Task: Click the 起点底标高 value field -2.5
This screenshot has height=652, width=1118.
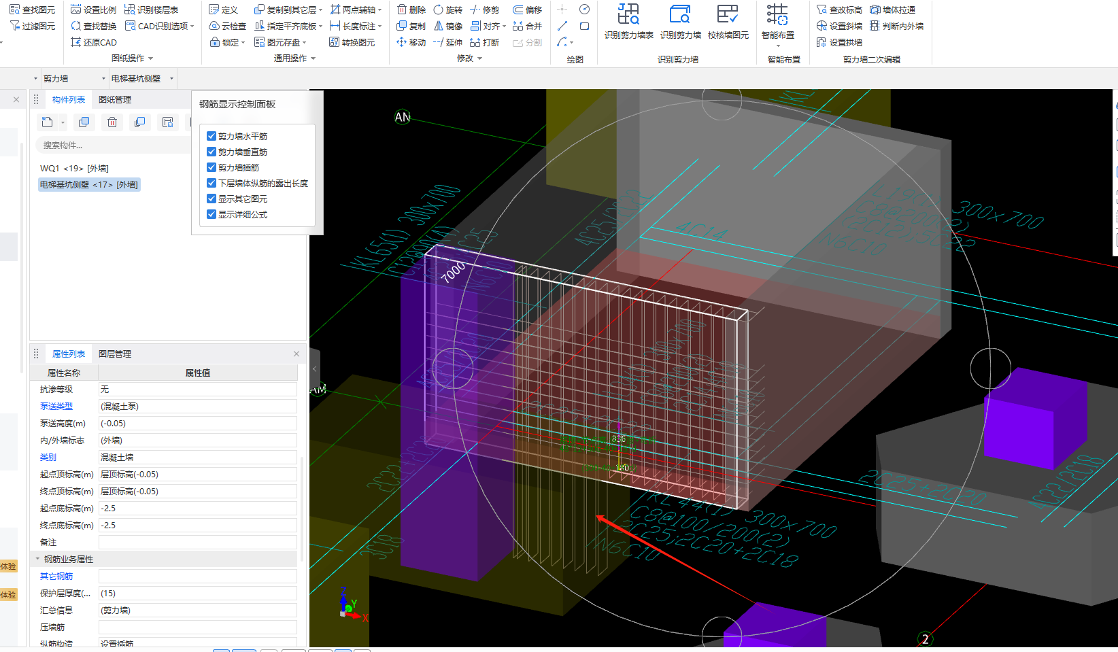Action: coord(198,508)
